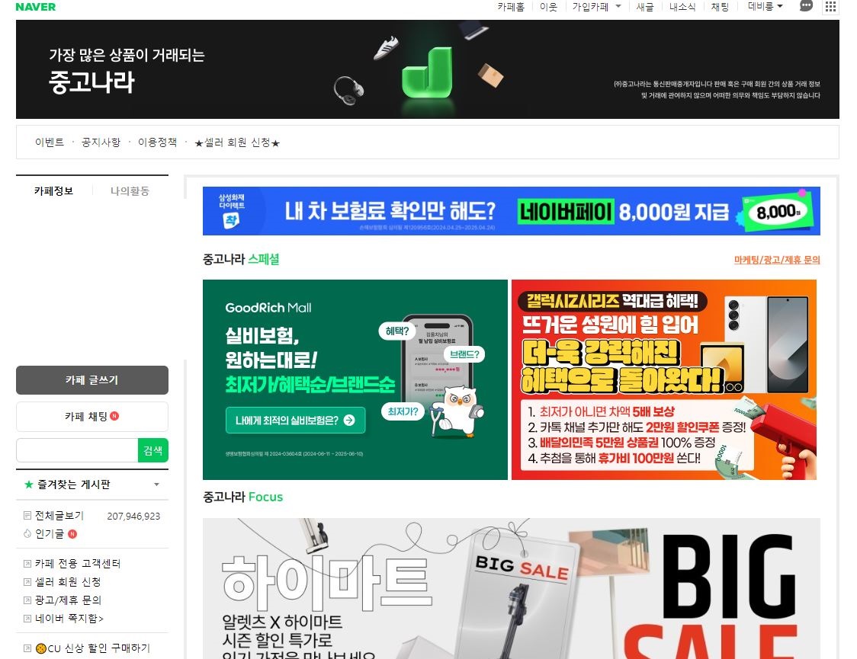This screenshot has width=857, height=659.
Task: Open the 마케팅/광고/제휴 문의 link
Action: [x=776, y=260]
